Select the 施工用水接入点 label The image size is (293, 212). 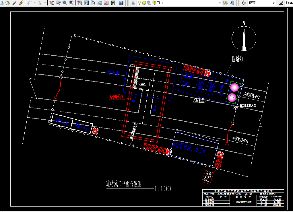point(248,106)
